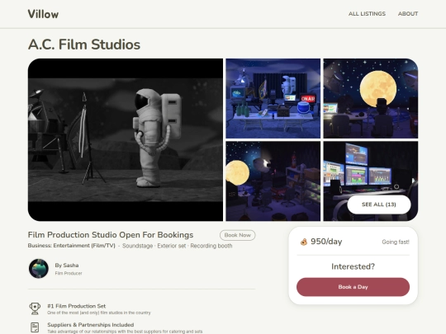Select the A.C. Film Studios title

tap(84, 45)
